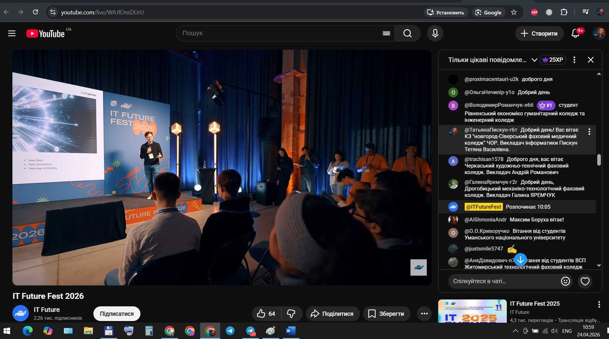Expand the chat filter mode dropdown
609x339 pixels.
click(534, 60)
